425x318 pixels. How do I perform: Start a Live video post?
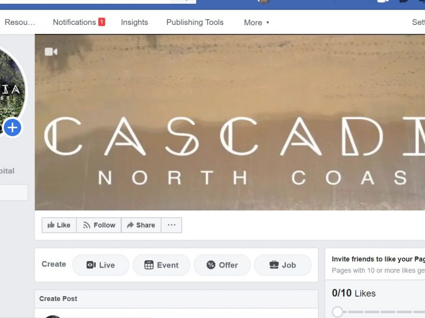(100, 265)
